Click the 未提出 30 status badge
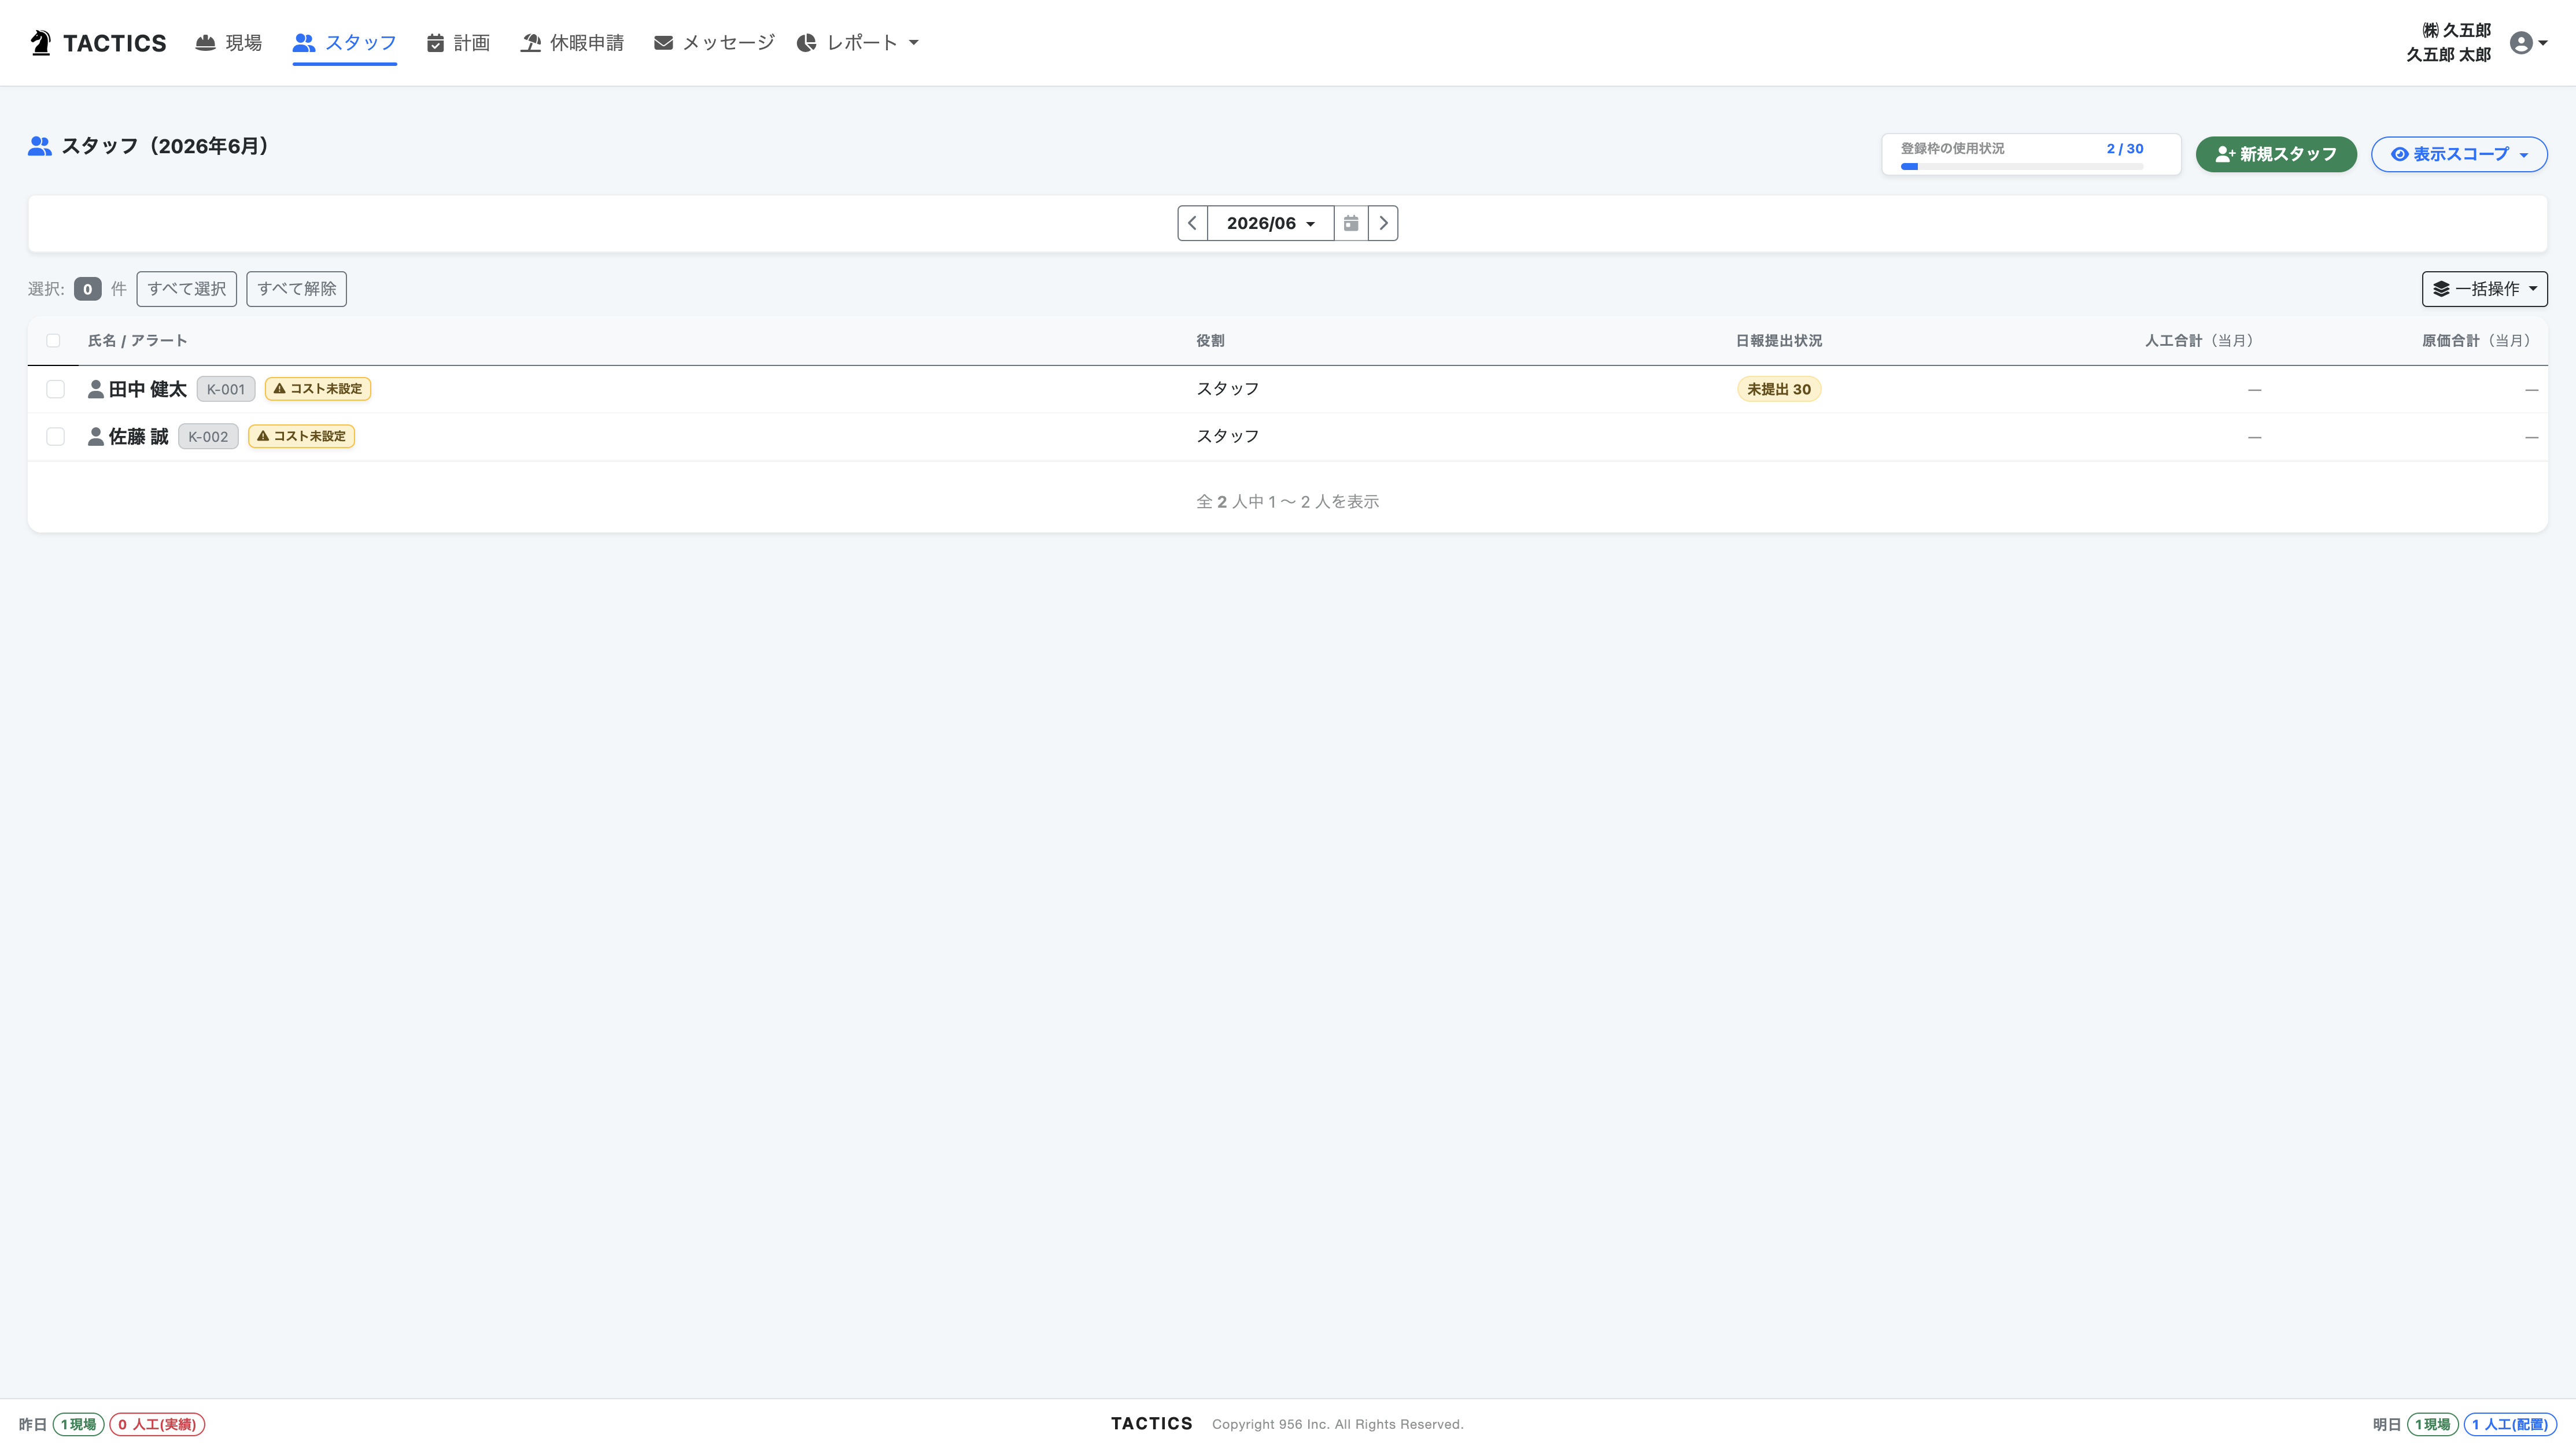 1779,389
